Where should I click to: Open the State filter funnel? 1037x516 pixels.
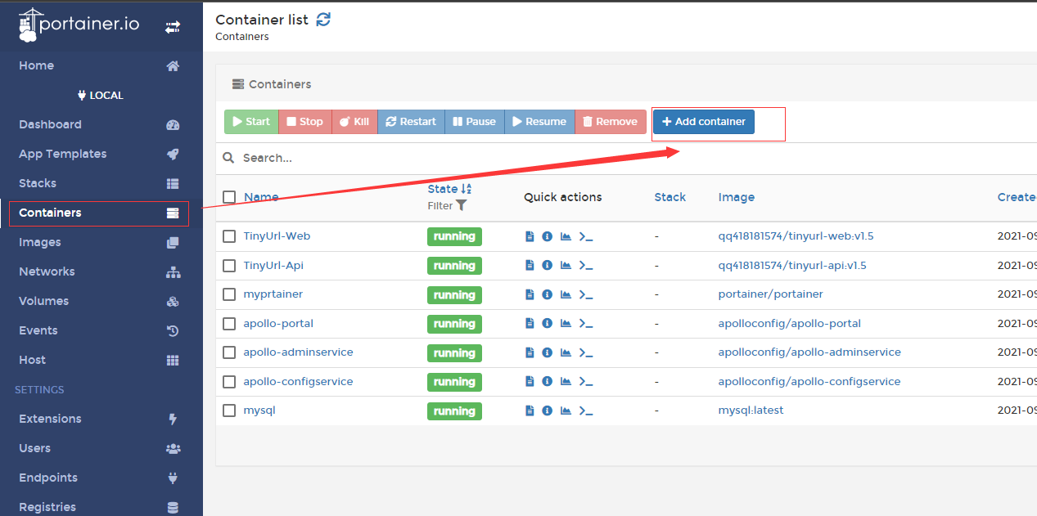tap(462, 206)
